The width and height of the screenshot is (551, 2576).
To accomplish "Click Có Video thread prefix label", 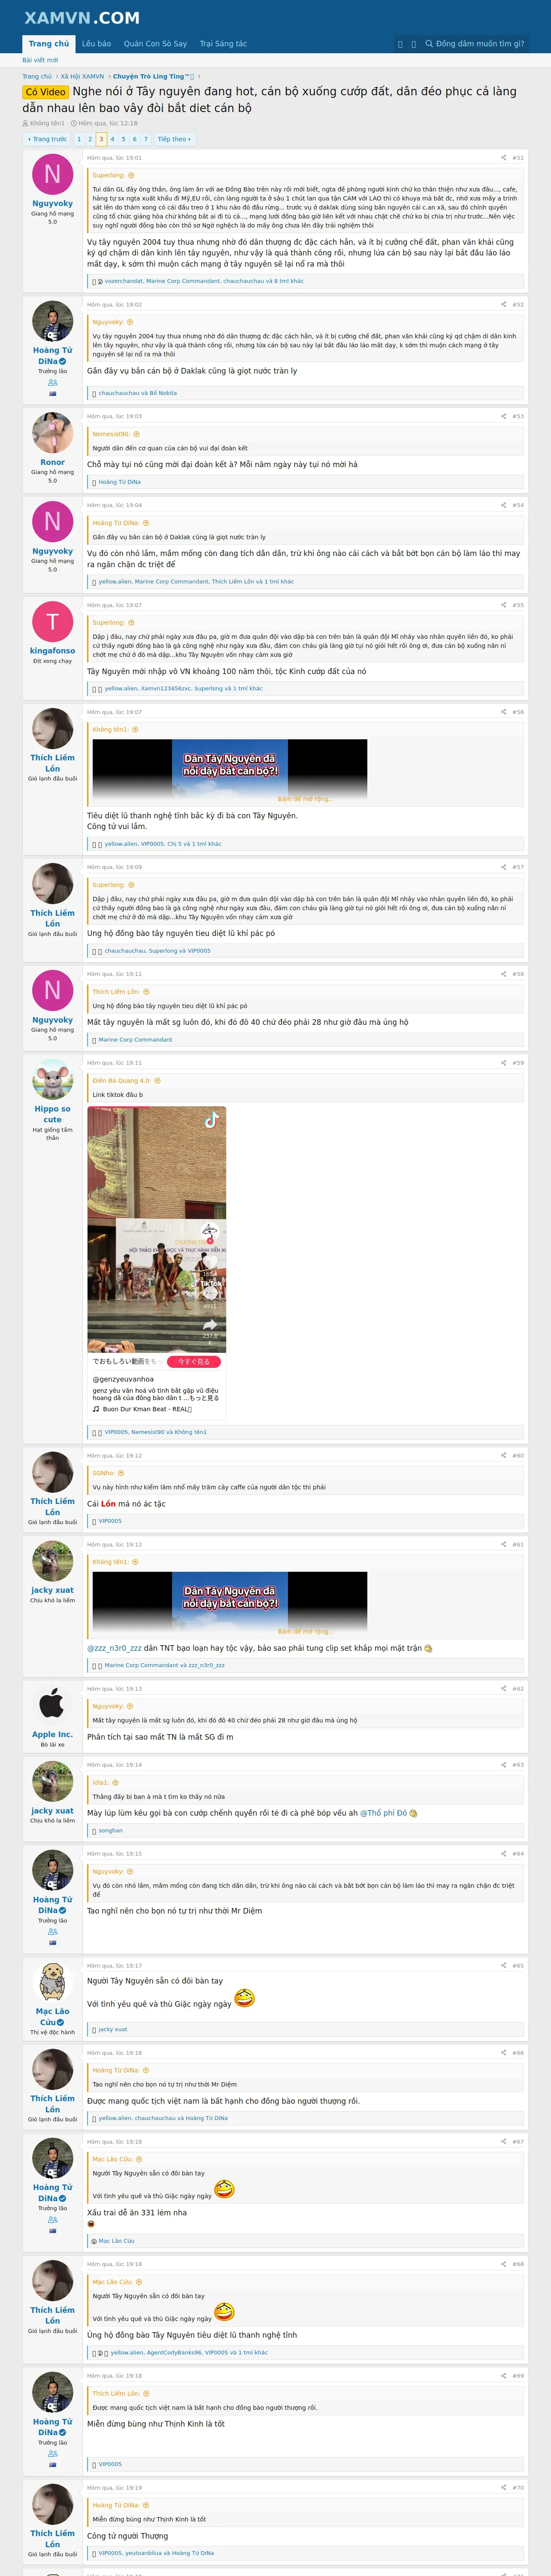I will click(x=46, y=92).
